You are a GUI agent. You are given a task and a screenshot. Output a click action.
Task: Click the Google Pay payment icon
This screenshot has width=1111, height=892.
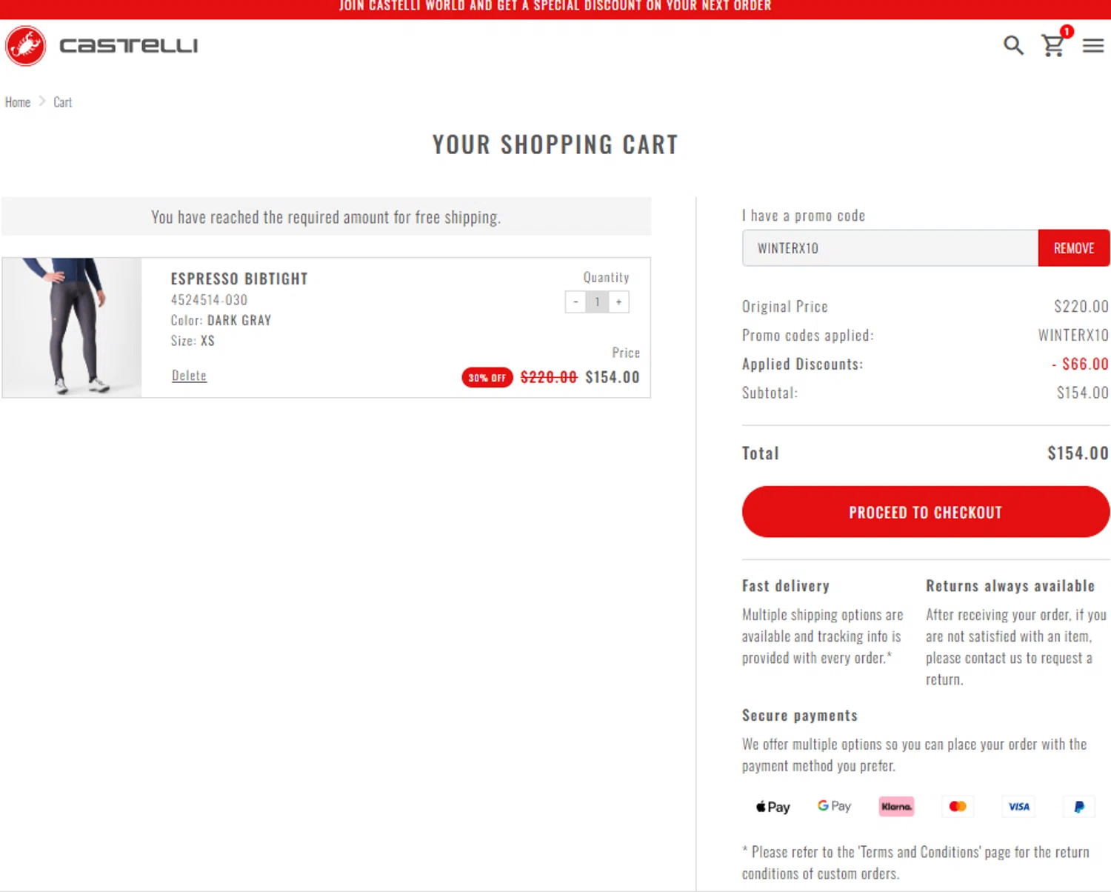(x=834, y=806)
